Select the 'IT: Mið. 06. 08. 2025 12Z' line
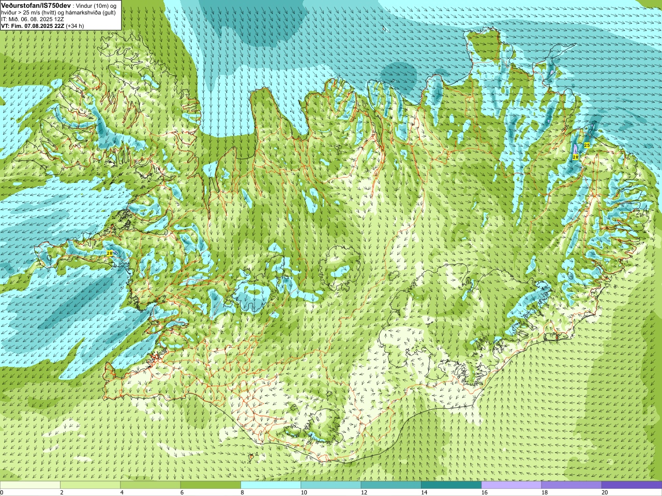This screenshot has width=662, height=496. [x=33, y=19]
